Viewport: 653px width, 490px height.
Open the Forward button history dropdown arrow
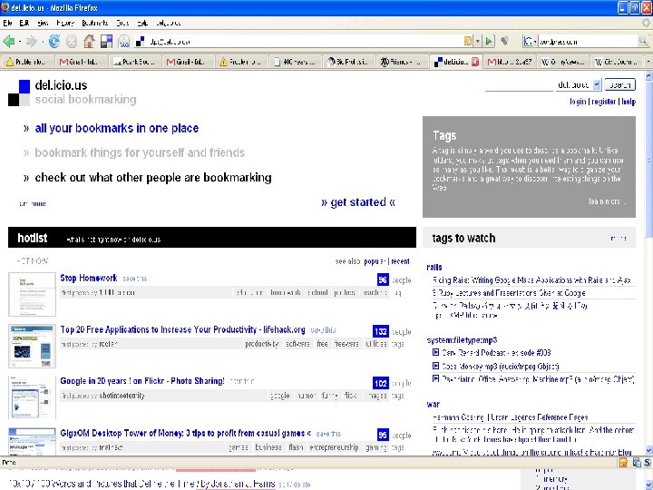tap(42, 42)
